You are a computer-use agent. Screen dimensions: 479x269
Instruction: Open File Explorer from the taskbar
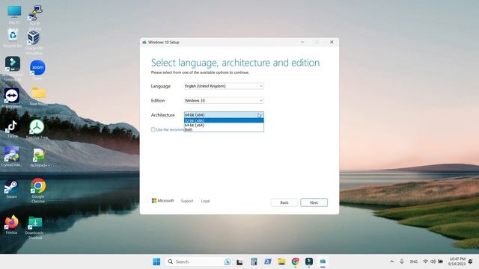281,262
